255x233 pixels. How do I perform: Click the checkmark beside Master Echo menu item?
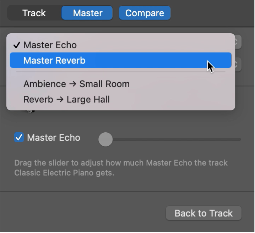click(16, 45)
